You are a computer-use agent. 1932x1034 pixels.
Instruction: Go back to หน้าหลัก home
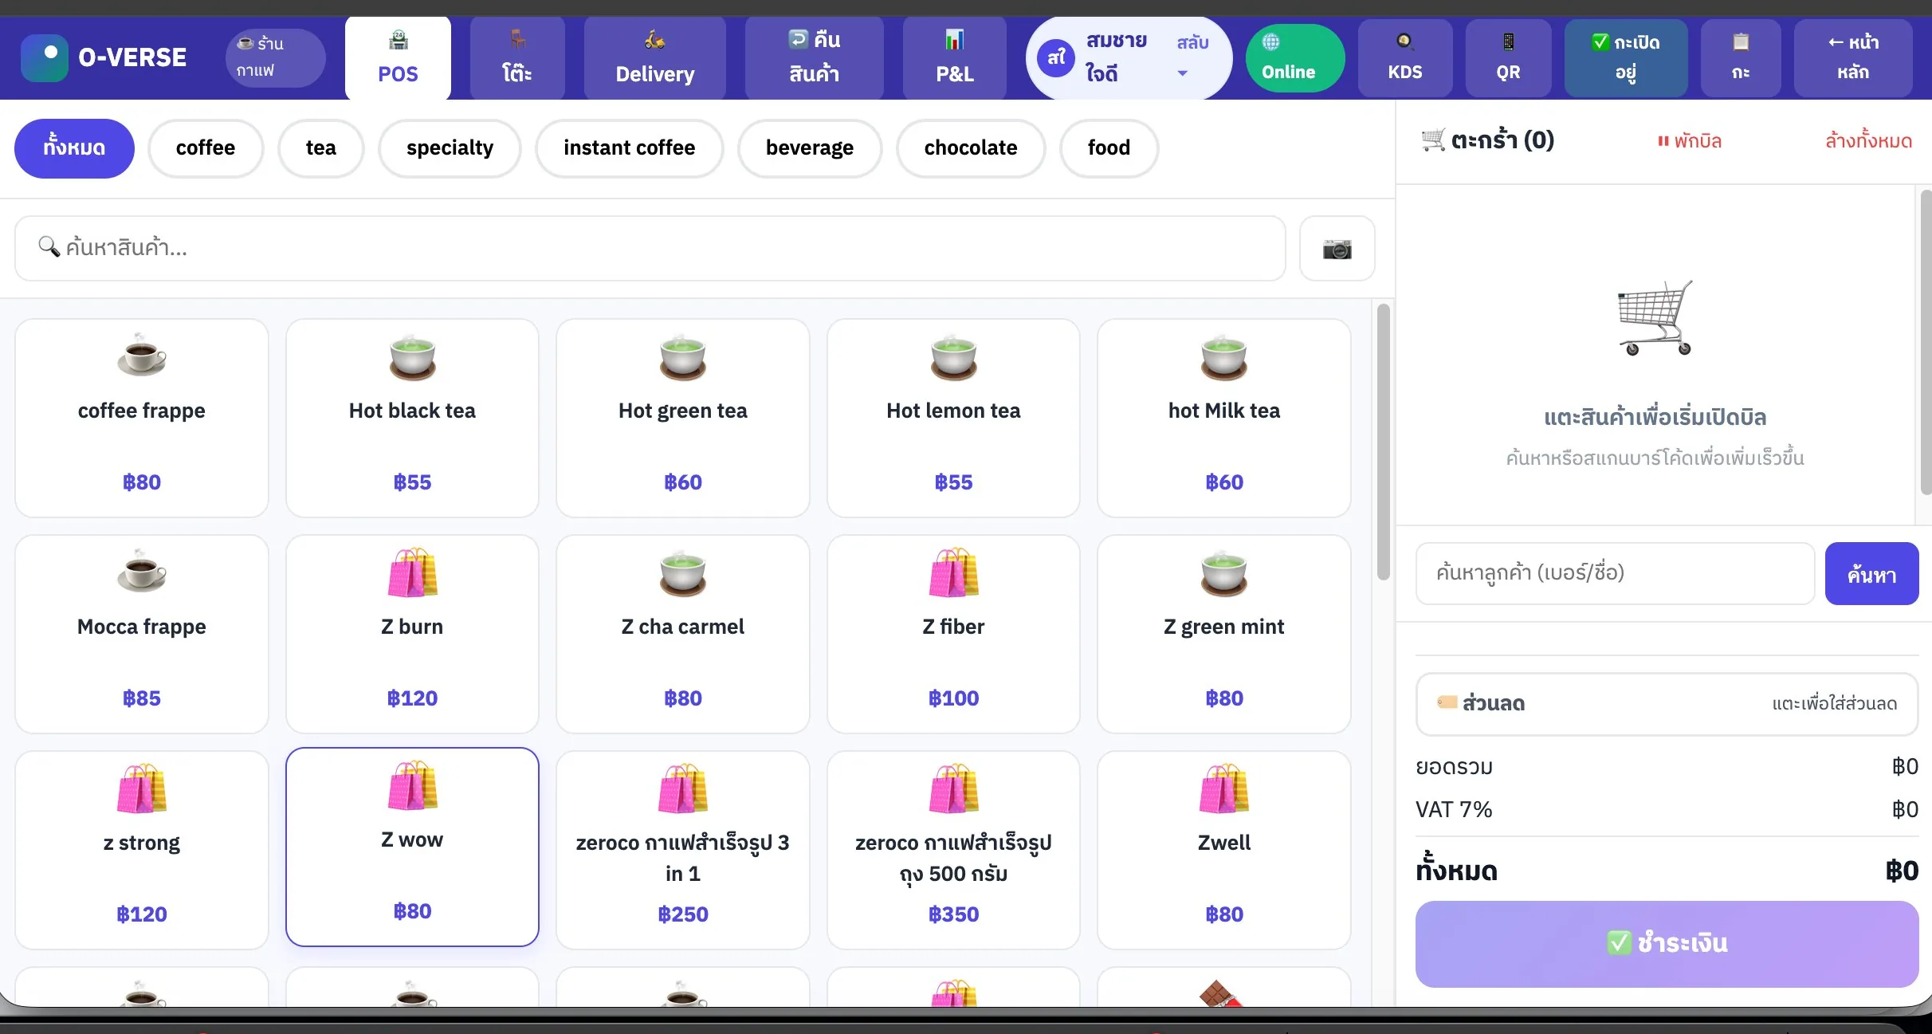tap(1853, 58)
